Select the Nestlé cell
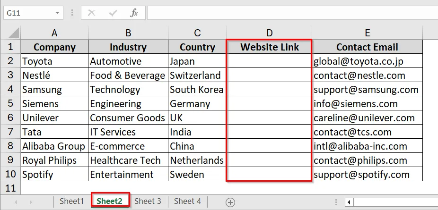Viewport: 438px width, 210px height. point(54,75)
